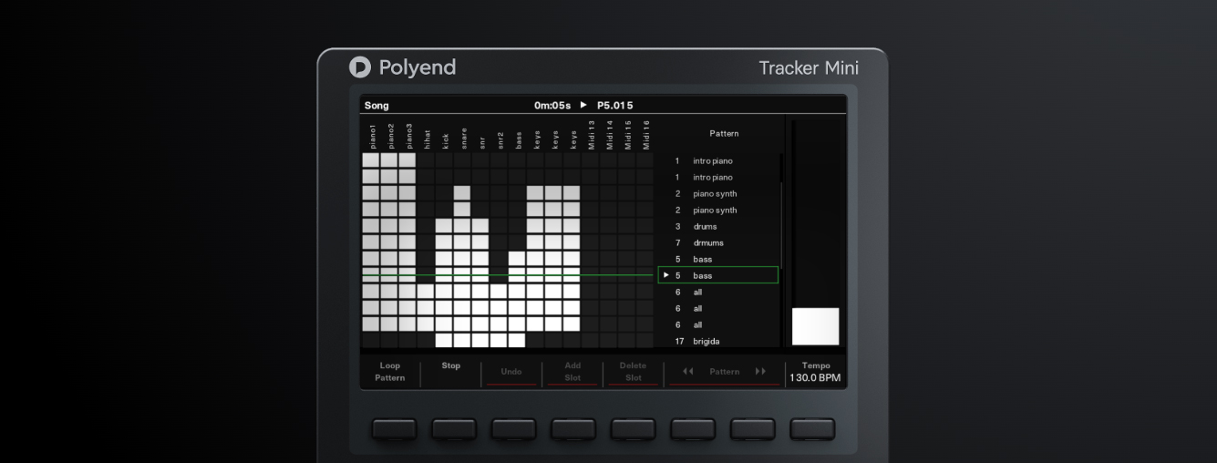This screenshot has height=463, width=1217.
Task: Click the kick track label
Action: (445, 140)
